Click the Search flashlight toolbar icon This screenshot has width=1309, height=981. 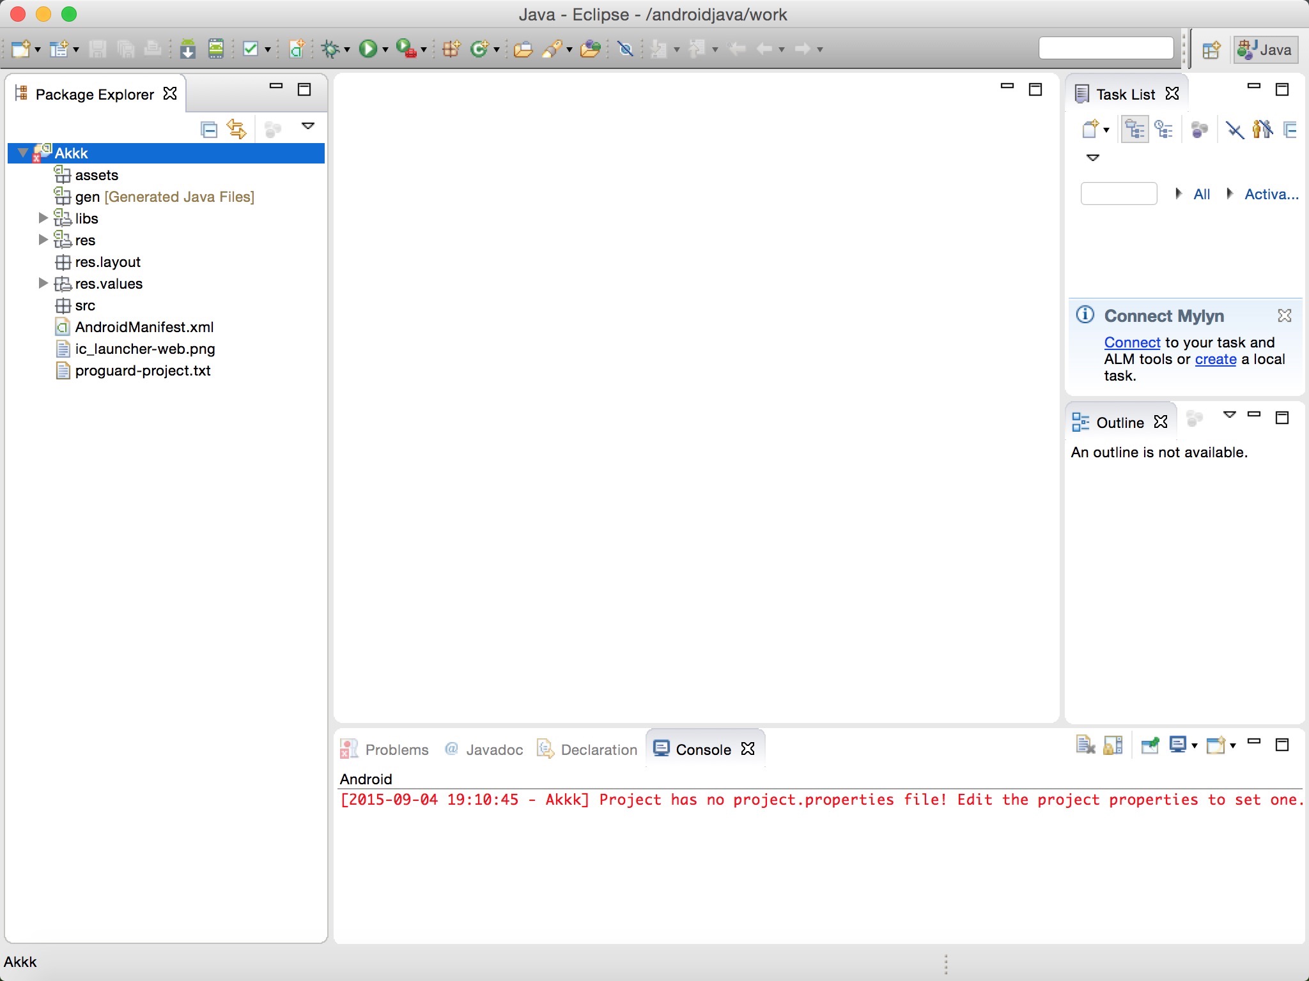tap(552, 49)
